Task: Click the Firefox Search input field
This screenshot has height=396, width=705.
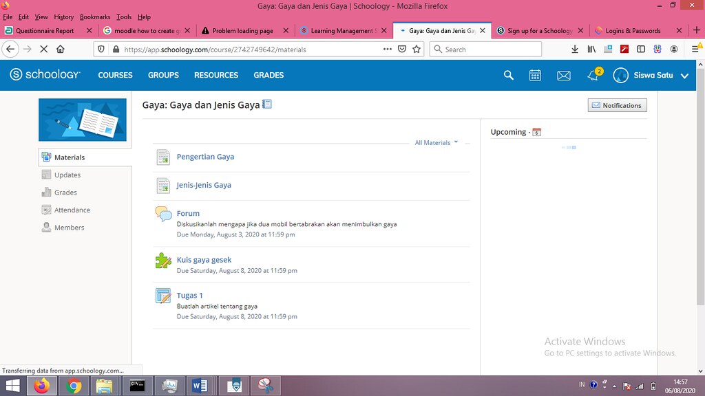Action: tap(485, 49)
